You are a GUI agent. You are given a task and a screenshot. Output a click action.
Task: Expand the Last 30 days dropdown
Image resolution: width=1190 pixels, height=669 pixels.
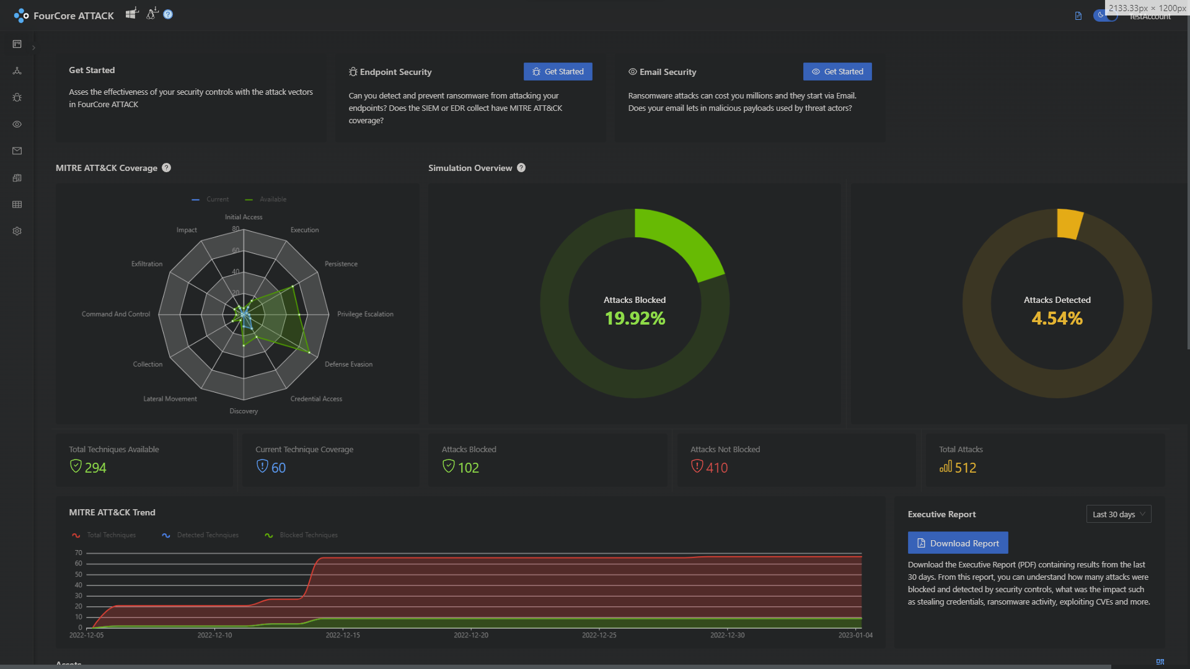click(x=1119, y=514)
